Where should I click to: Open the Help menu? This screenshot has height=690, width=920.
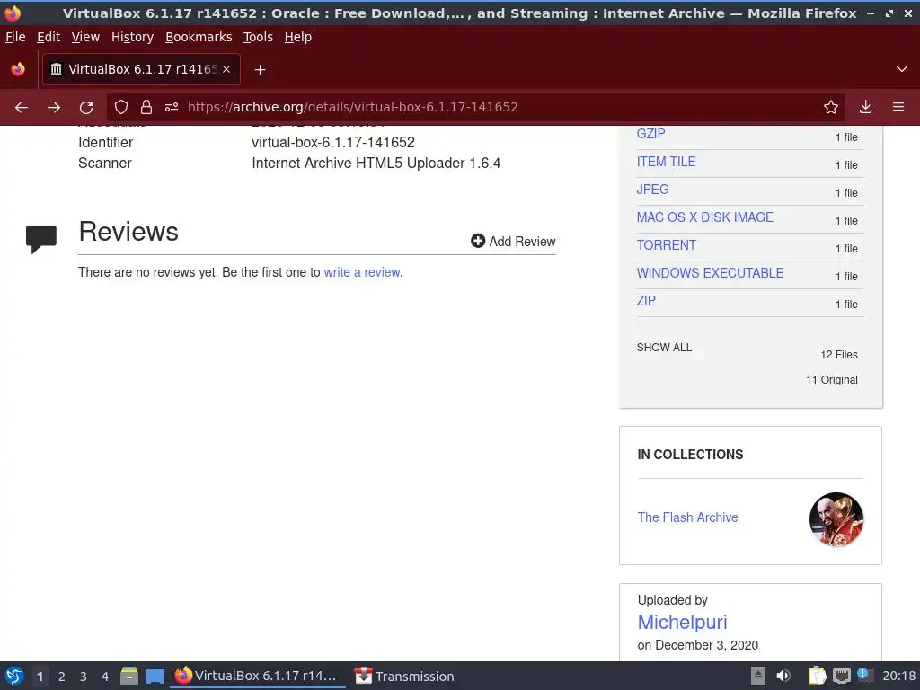298,37
